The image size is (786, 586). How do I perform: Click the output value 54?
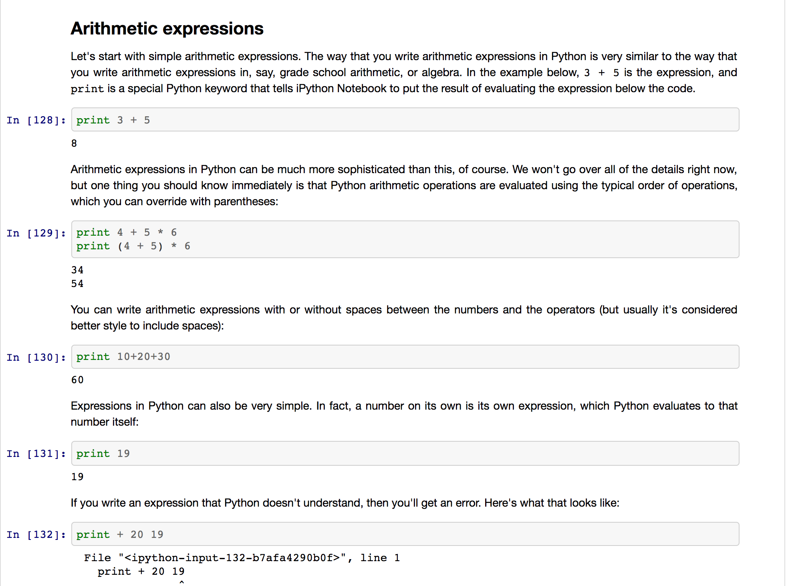pos(77,284)
